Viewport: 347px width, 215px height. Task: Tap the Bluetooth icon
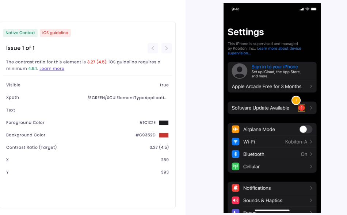[236, 154]
